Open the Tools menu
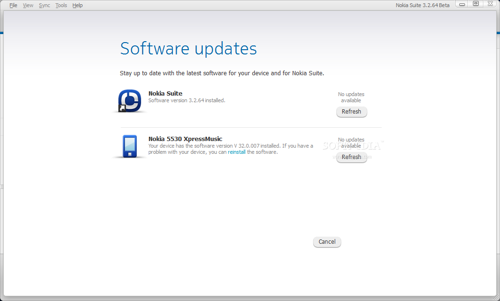This screenshot has width=500, height=301. point(61,5)
